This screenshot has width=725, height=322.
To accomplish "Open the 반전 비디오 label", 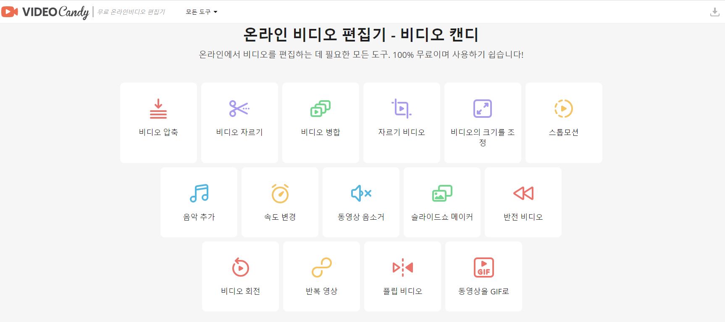I will pos(523,217).
